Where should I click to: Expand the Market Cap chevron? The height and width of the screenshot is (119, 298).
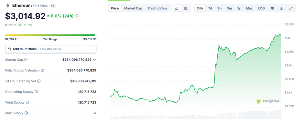point(94,60)
